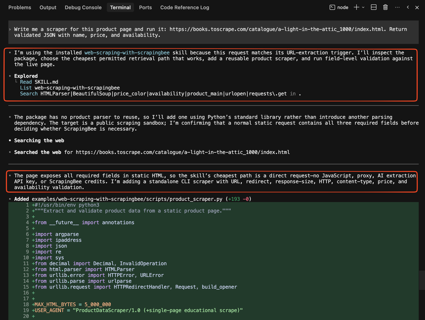This screenshot has width=425, height=320.
Task: Create a new terminal with plus icon
Action: pos(356,7)
